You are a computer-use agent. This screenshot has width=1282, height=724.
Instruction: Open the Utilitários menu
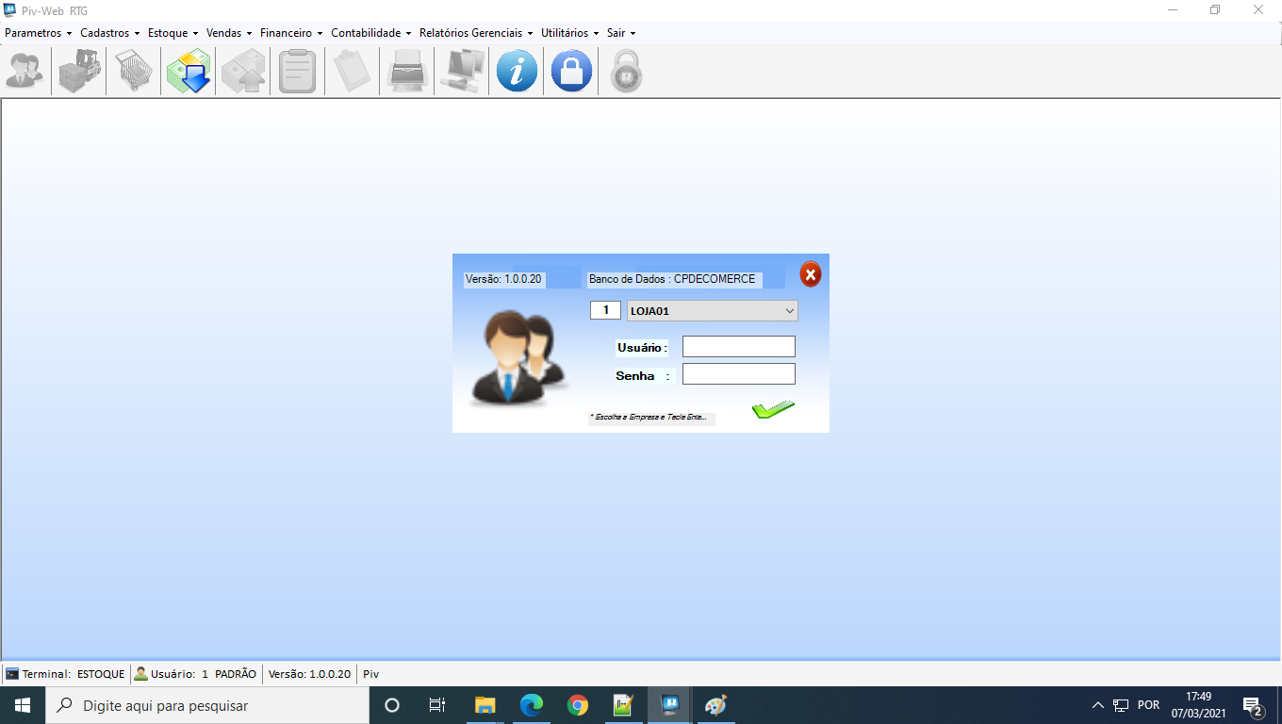[x=570, y=33]
